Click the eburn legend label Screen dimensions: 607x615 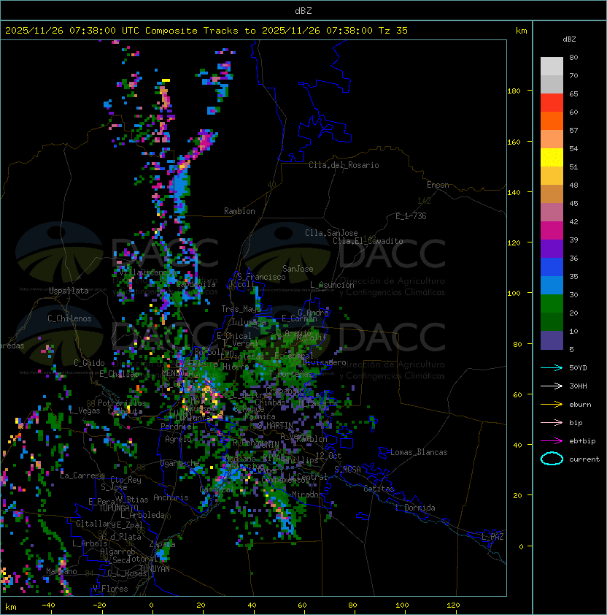tap(580, 405)
